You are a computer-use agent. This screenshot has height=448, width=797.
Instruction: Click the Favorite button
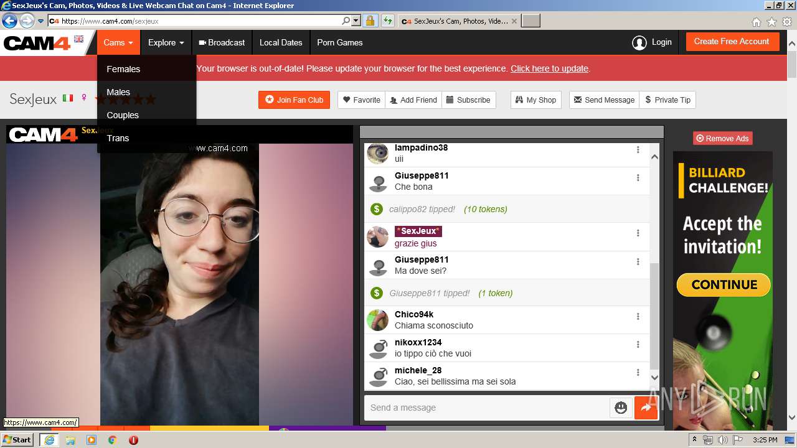pos(362,100)
